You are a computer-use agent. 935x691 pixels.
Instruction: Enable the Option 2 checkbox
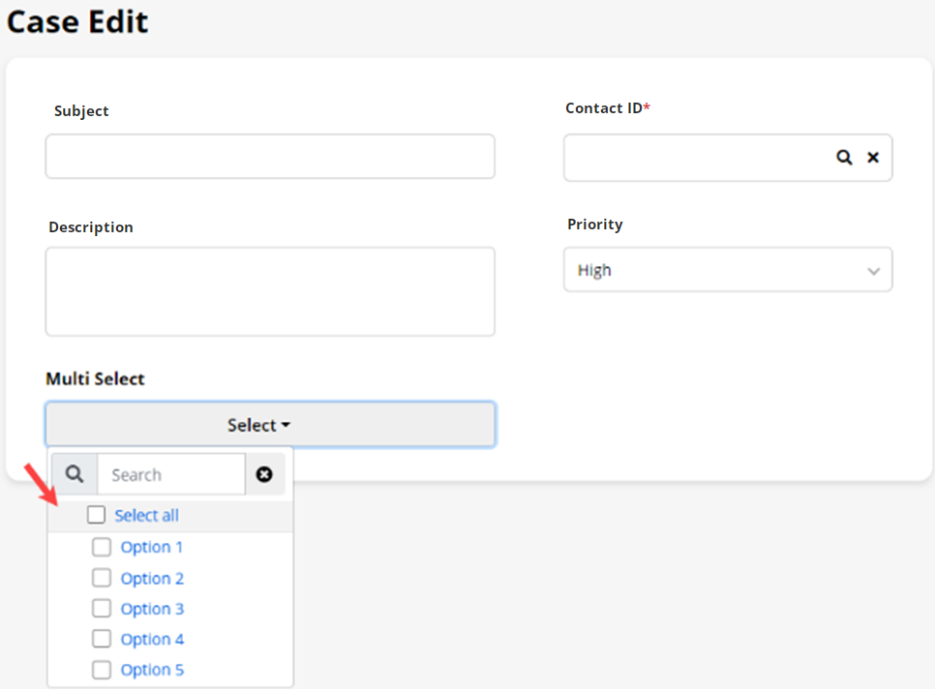click(102, 578)
